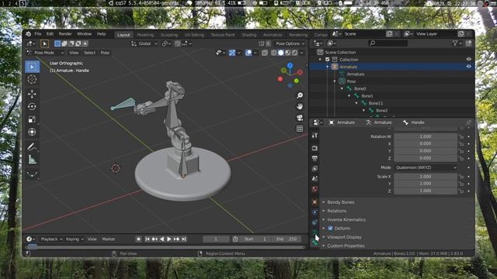This screenshot has width=497, height=279.
Task: Toggle lock on Scale X
Action: coord(461,177)
